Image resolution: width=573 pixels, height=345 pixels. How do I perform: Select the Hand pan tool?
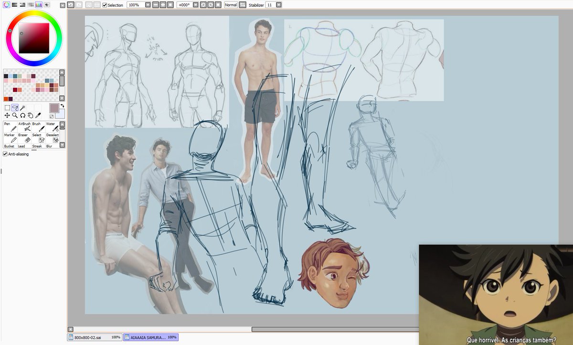tap(30, 115)
